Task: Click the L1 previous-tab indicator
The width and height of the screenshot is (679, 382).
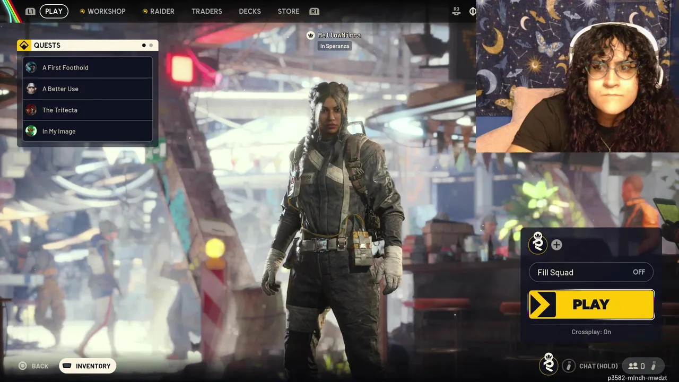Action: (x=30, y=11)
